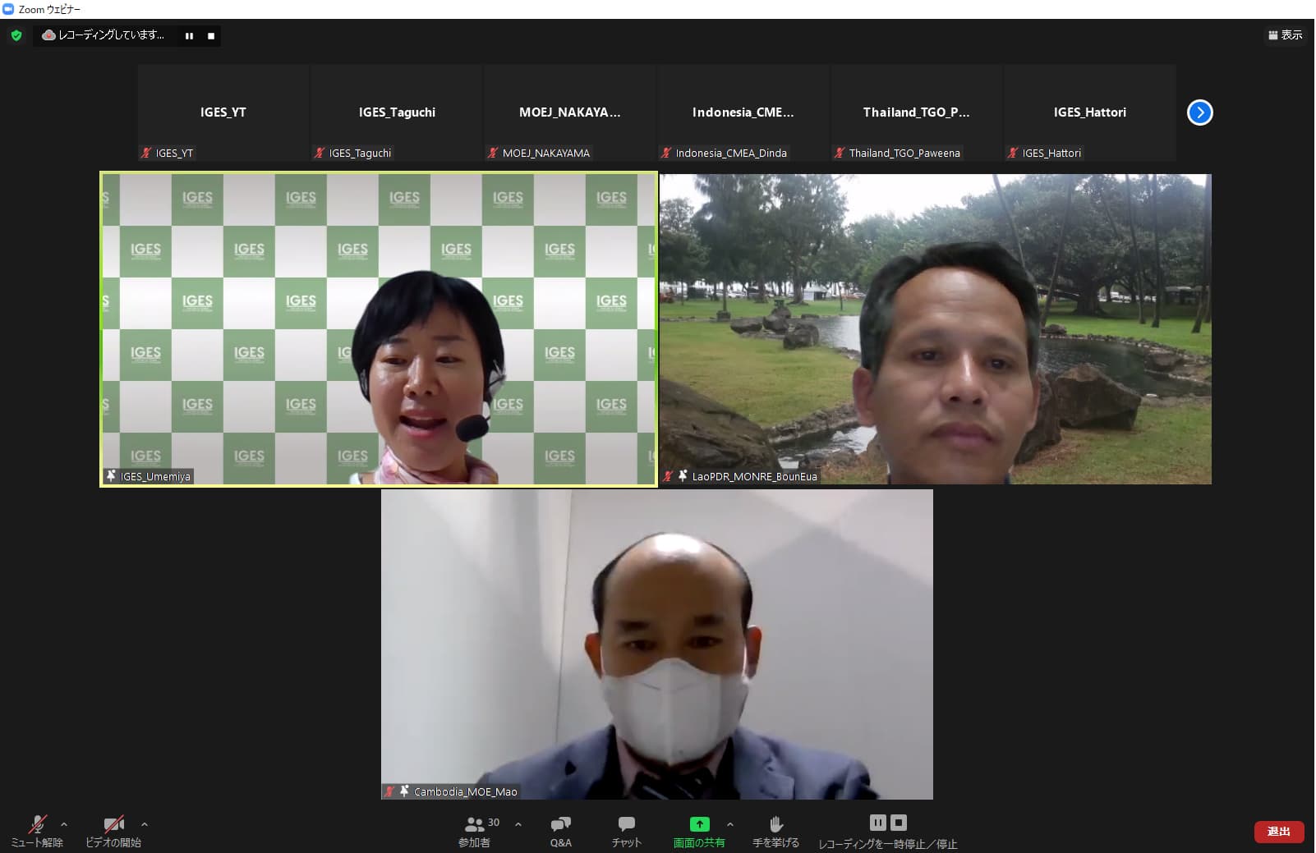Open the Q&A panel

click(561, 824)
